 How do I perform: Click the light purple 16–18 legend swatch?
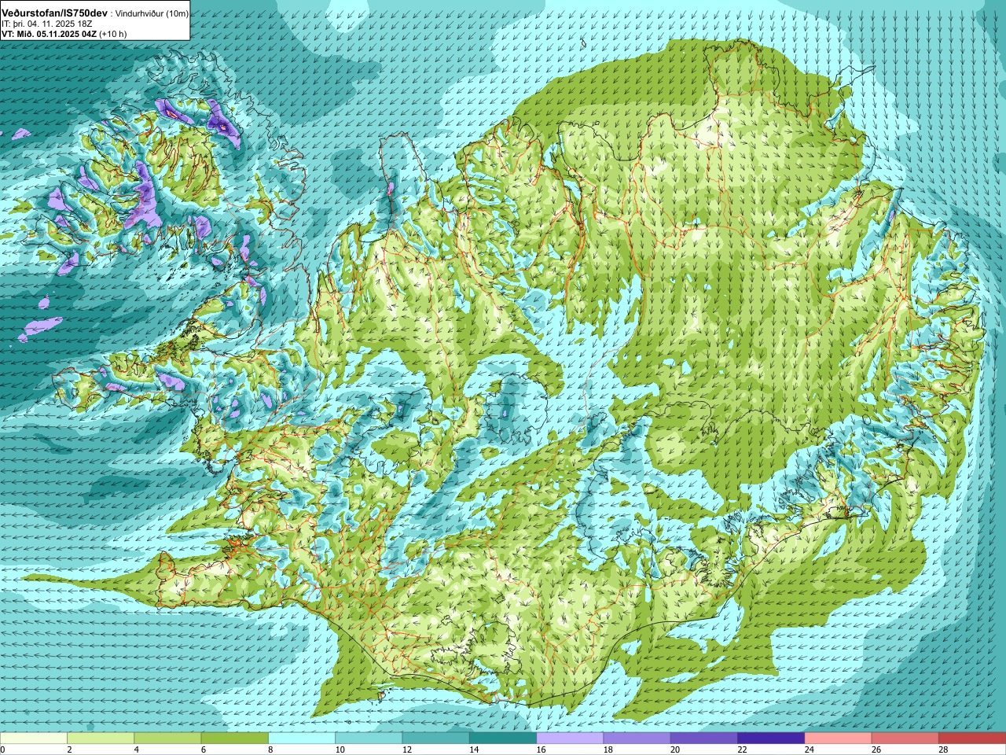click(570, 738)
